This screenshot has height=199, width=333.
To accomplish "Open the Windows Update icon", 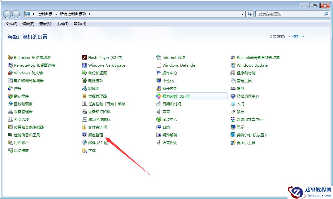I will click(233, 65).
